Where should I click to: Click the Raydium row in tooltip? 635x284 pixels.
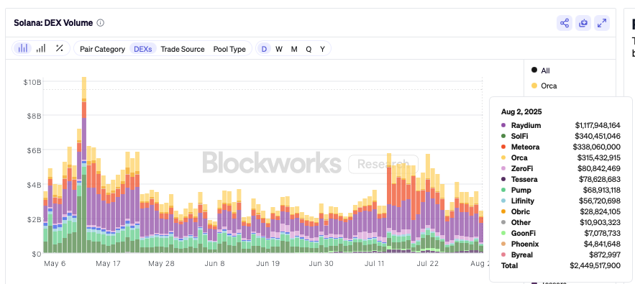coord(561,125)
